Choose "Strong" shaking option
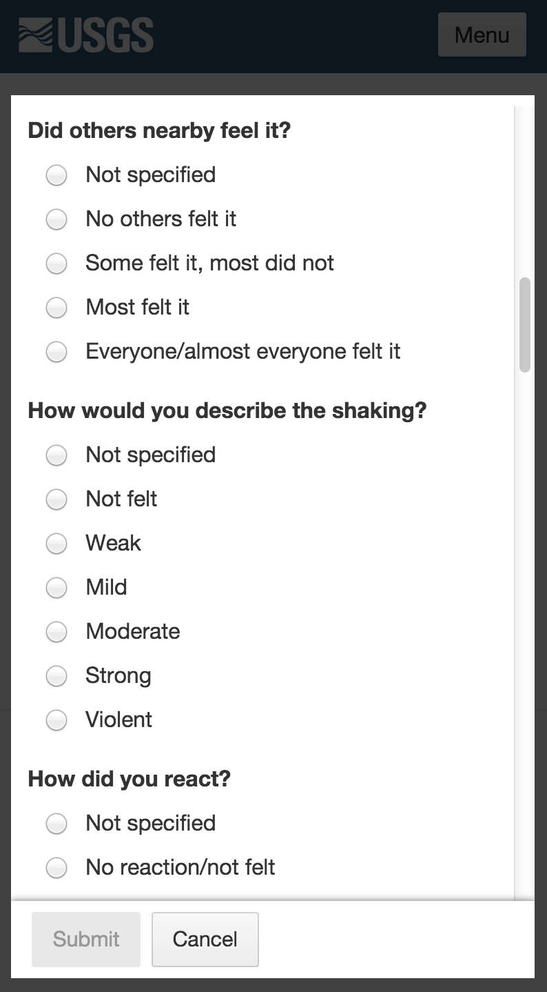Image resolution: width=547 pixels, height=992 pixels. click(56, 676)
